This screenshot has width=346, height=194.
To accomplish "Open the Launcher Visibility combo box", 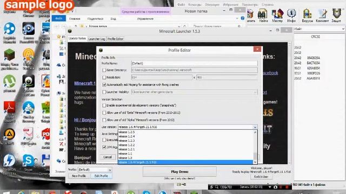I will (x=195, y=92).
